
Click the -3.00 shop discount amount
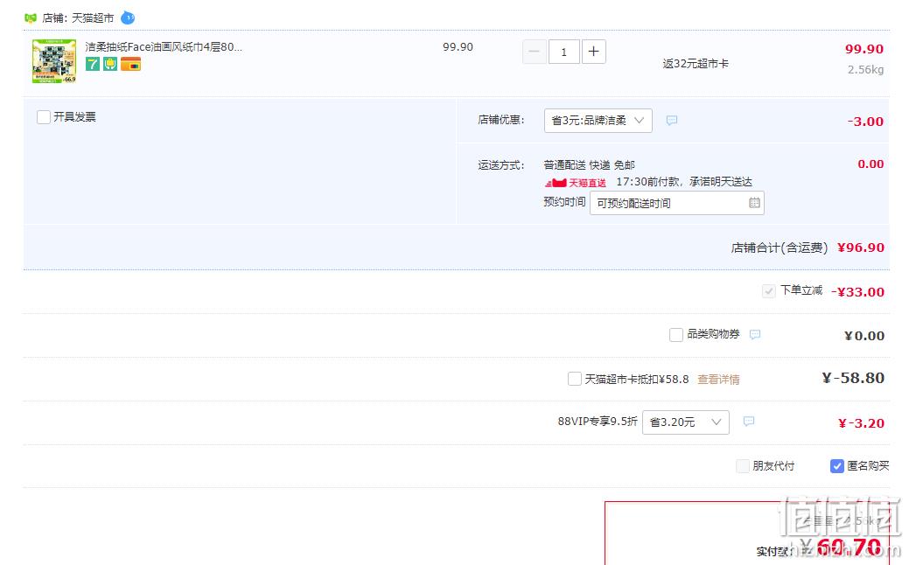(865, 122)
